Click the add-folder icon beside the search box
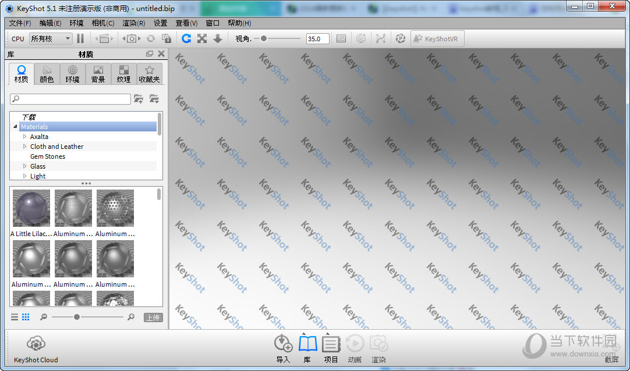630x371 pixels. pyautogui.click(x=139, y=99)
